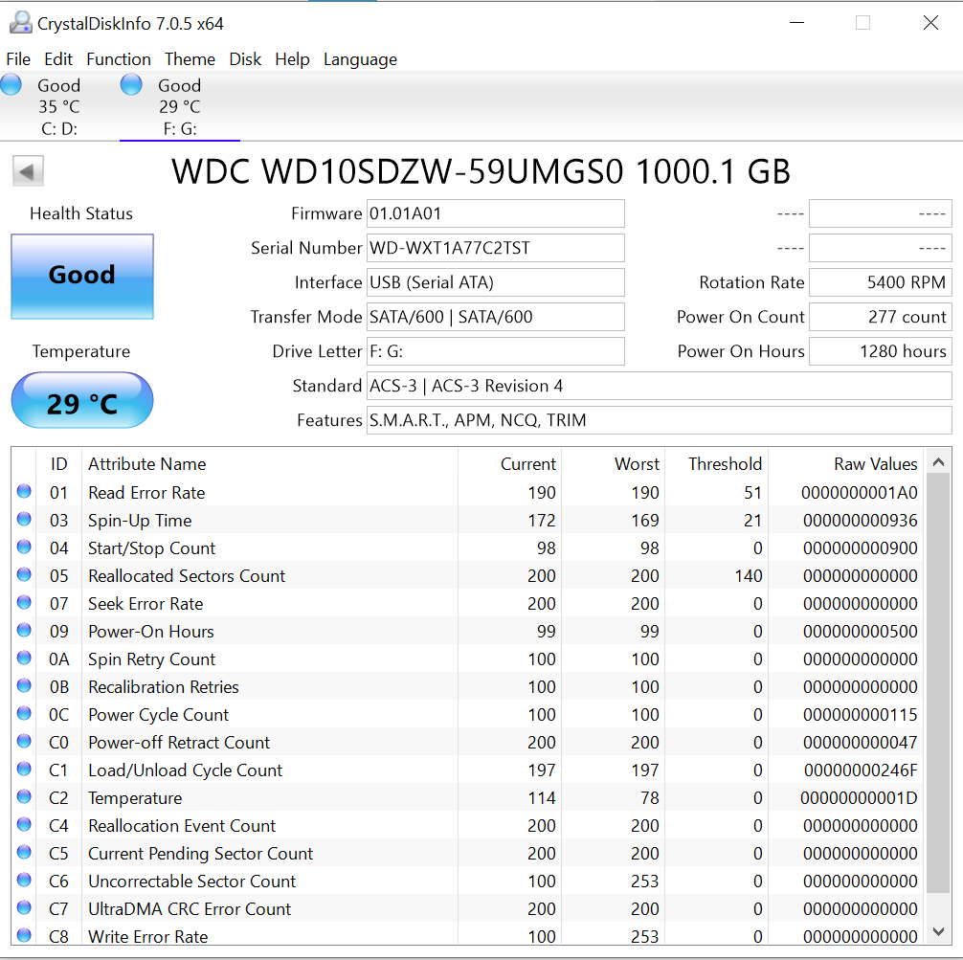
Task: Click the Reallocated Sectors Count status orb
Action: tap(24, 576)
